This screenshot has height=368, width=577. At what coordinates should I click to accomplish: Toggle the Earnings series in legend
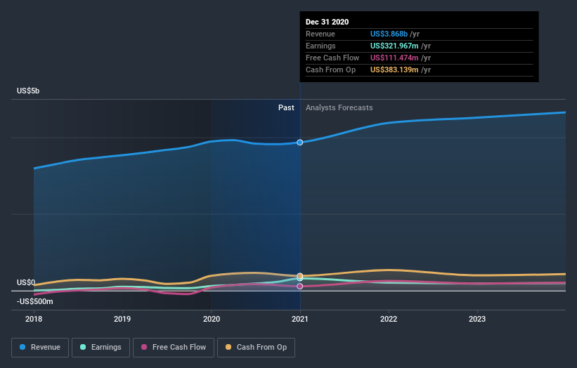[x=101, y=348]
